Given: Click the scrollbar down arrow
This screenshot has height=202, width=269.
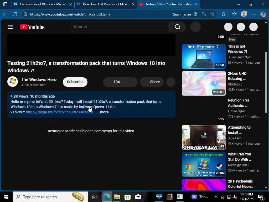Looking at the screenshot, I should pos(266,188).
